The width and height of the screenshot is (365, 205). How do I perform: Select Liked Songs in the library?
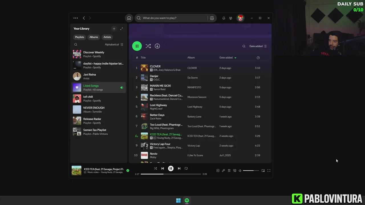point(98,87)
